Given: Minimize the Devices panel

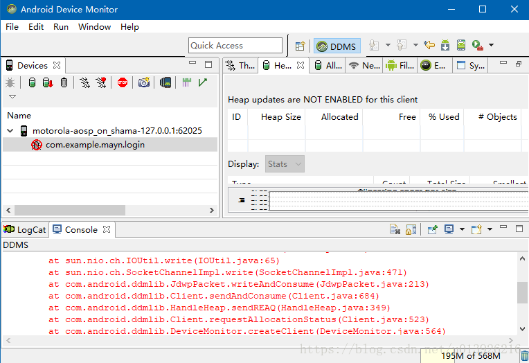Looking at the screenshot, I should [192, 63].
